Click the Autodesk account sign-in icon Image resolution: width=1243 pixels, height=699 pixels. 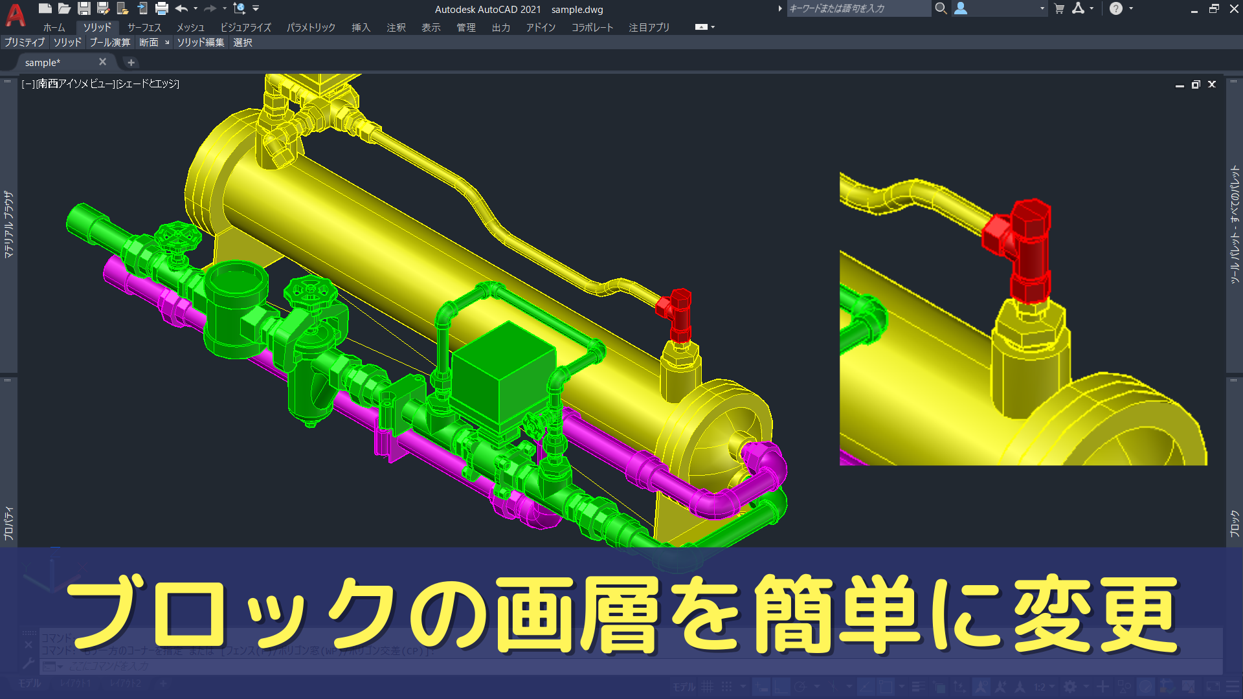(x=961, y=9)
